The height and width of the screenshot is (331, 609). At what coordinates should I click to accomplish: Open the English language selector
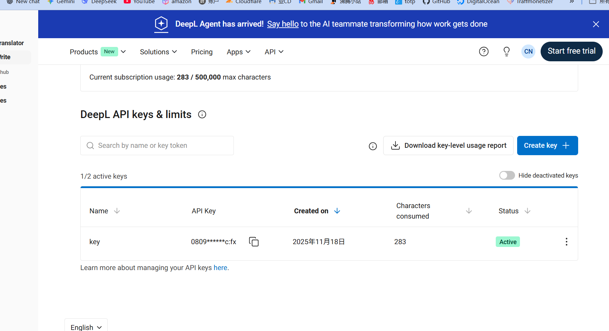pos(86,327)
